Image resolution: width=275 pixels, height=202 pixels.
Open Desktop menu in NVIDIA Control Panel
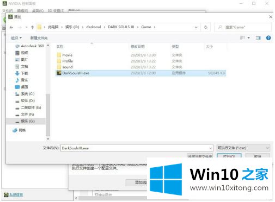[x=38, y=11]
